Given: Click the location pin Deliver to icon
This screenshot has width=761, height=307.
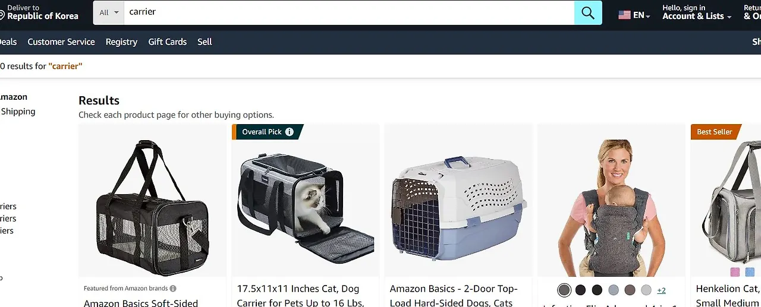Looking at the screenshot, I should click(x=2, y=15).
